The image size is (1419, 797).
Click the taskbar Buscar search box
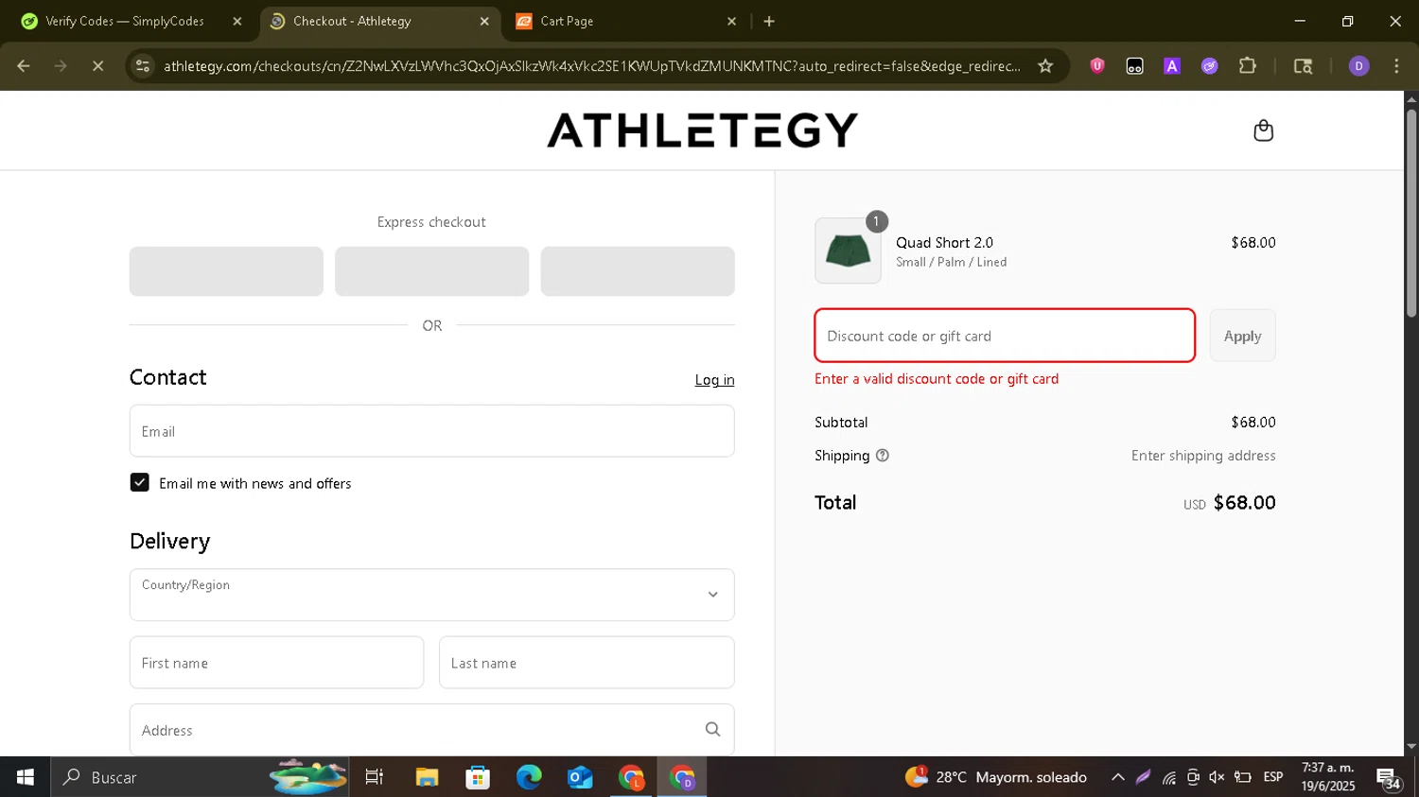click(201, 777)
